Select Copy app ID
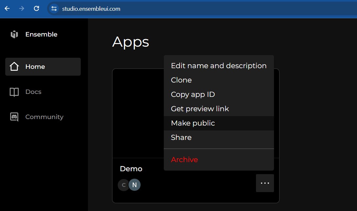This screenshot has width=357, height=211. click(x=193, y=94)
